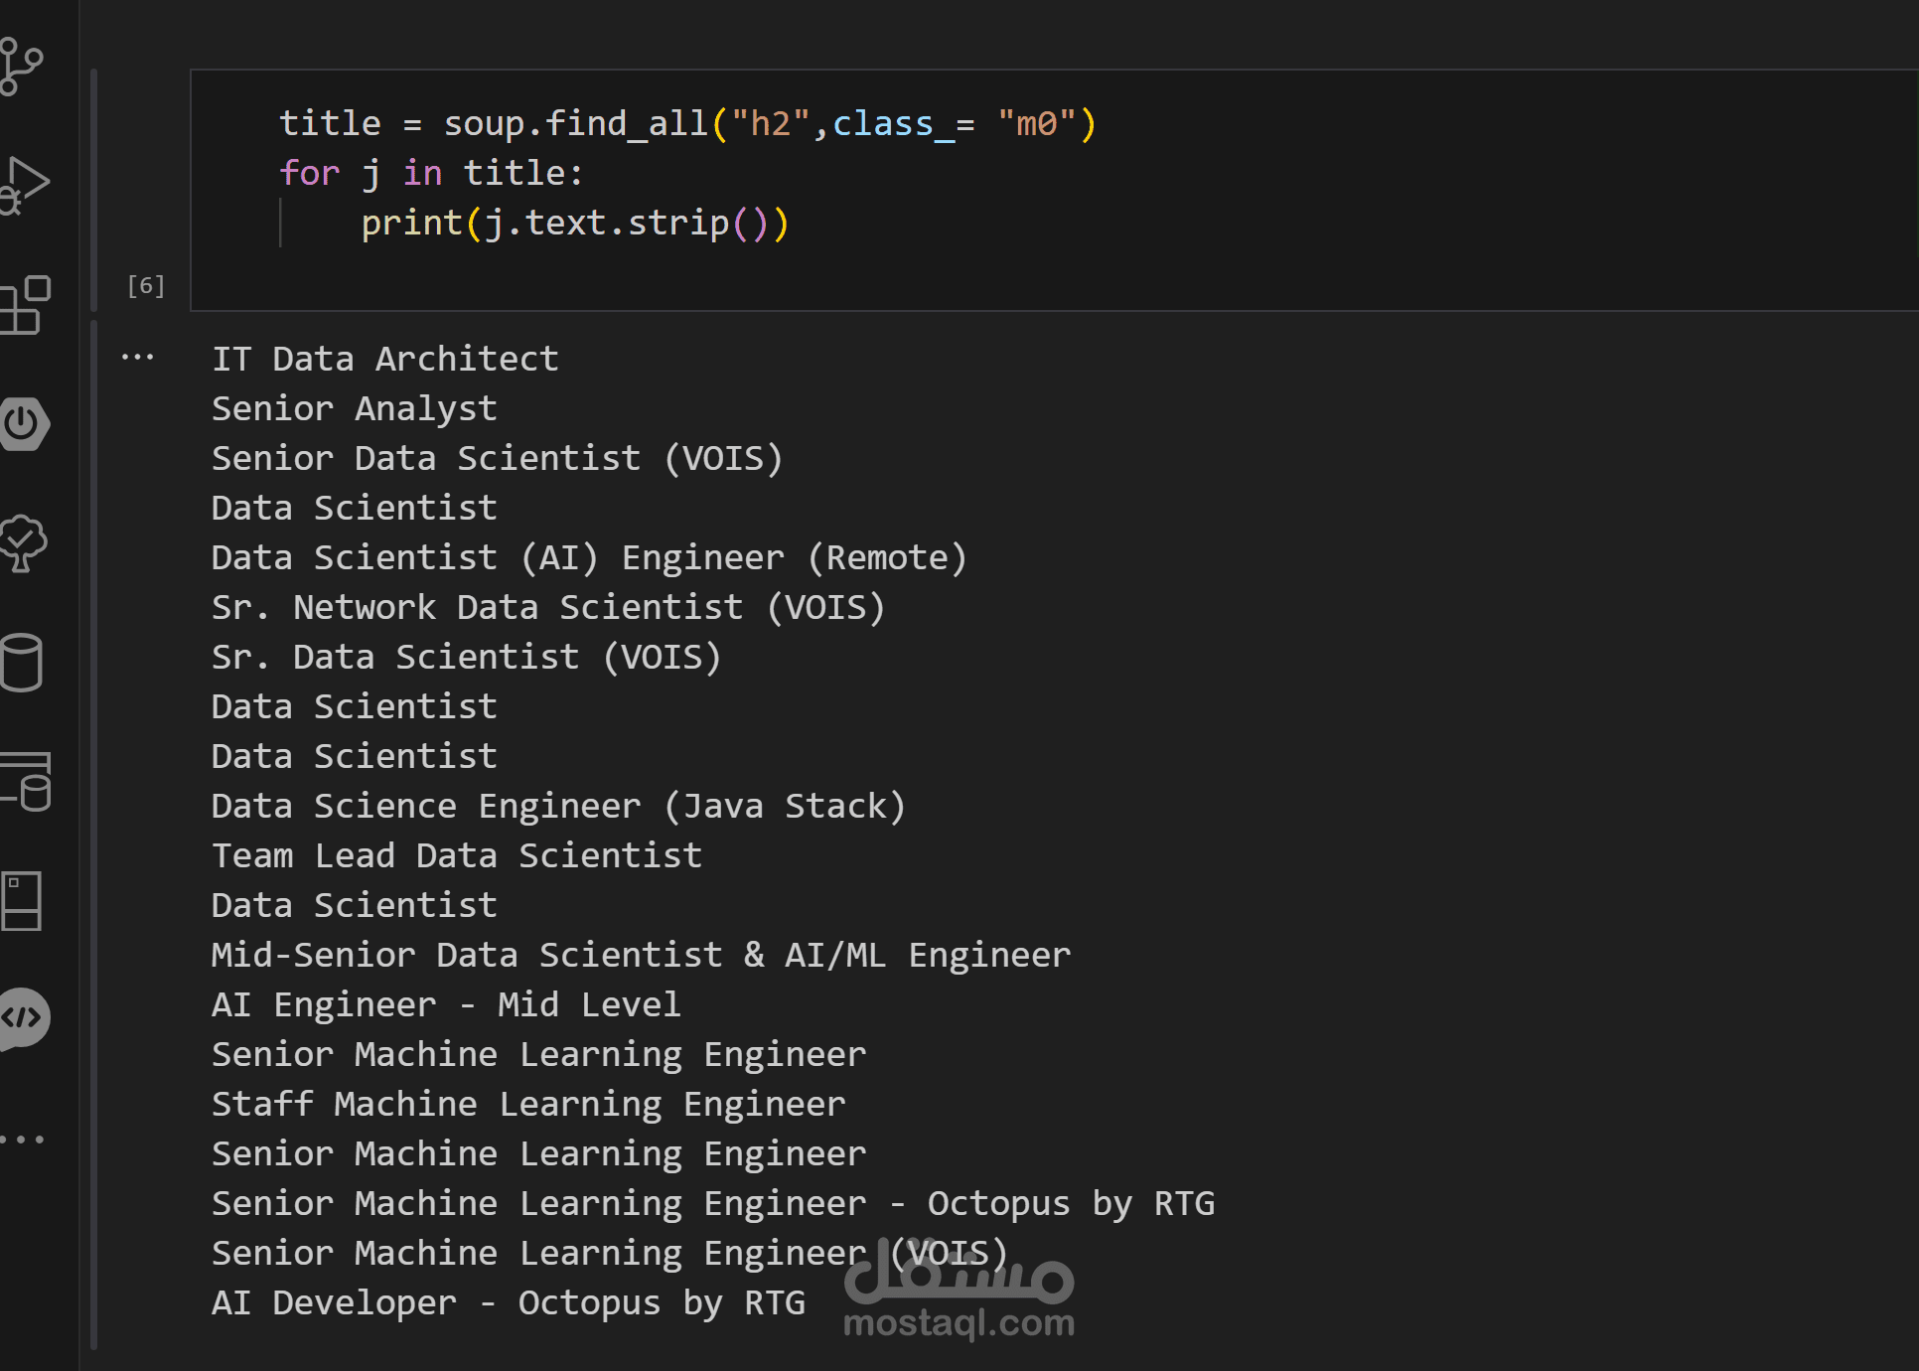This screenshot has width=1919, height=1371.
Task: Place cursor on the "for j in title:" line
Action: (430, 173)
